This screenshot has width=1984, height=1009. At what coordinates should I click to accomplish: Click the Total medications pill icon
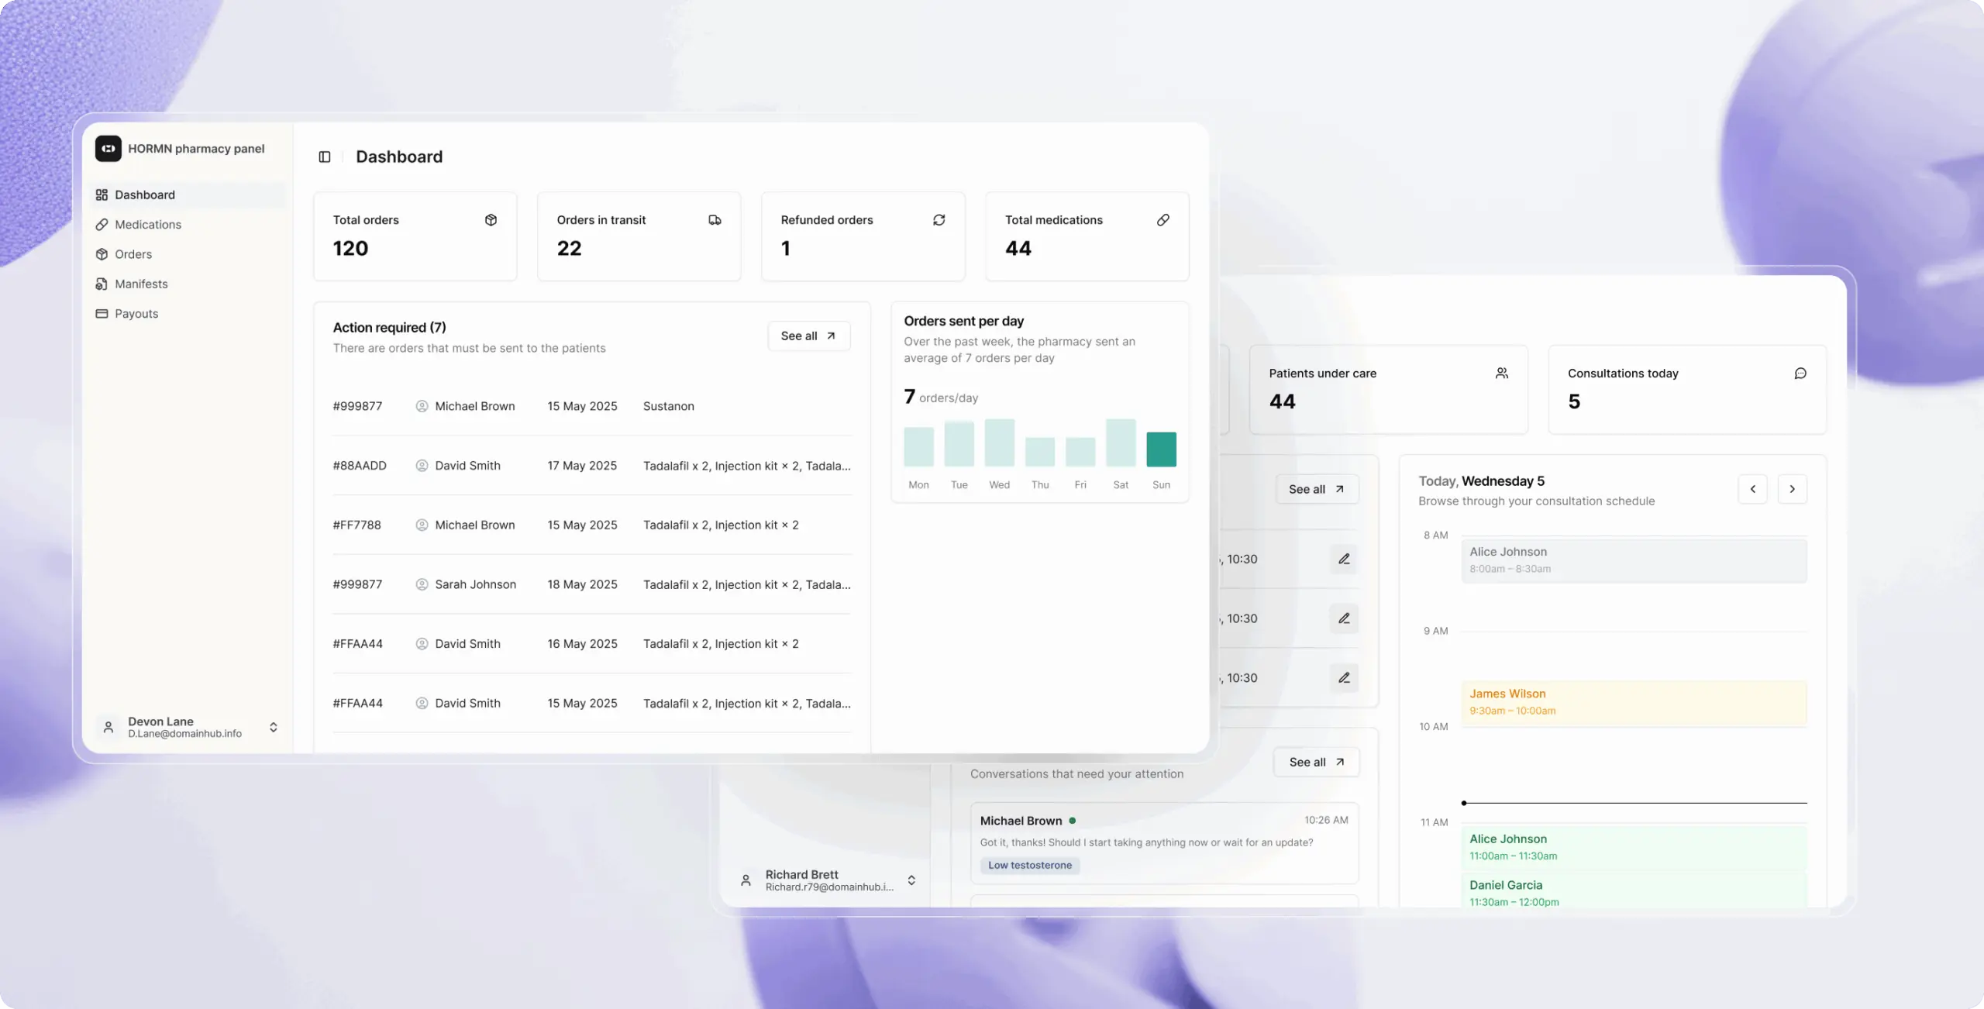(1162, 220)
